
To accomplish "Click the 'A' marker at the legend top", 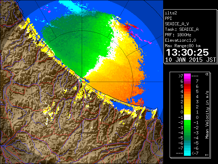I will [207, 74].
